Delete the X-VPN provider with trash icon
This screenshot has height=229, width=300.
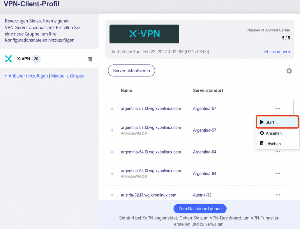click(90, 59)
